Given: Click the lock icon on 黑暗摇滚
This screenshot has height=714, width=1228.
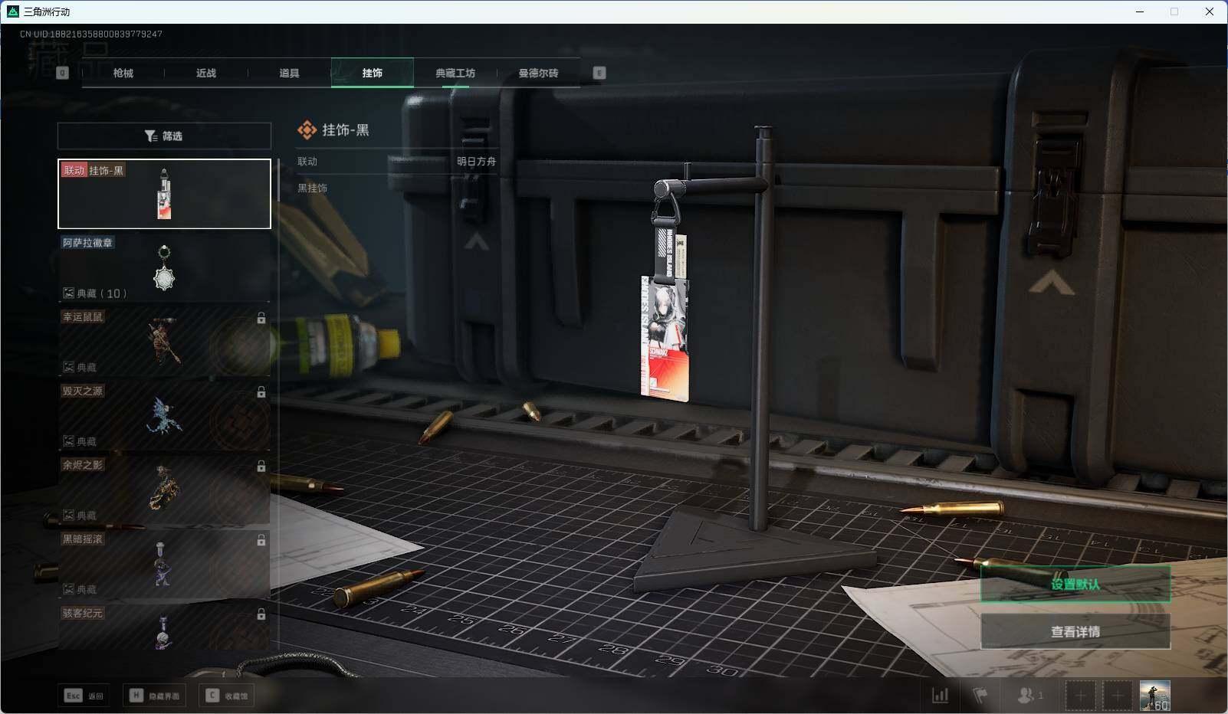Looking at the screenshot, I should pyautogui.click(x=261, y=541).
